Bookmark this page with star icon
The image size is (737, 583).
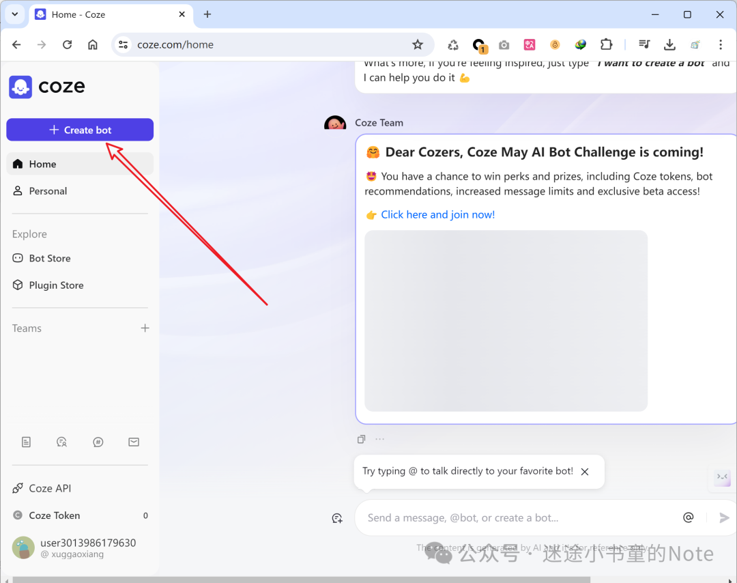point(418,44)
